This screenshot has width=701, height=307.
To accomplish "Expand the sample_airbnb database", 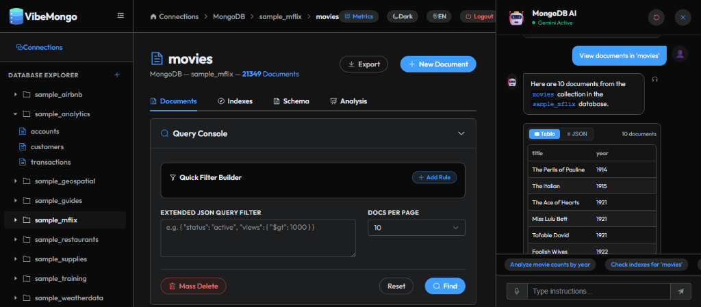I will (x=16, y=94).
